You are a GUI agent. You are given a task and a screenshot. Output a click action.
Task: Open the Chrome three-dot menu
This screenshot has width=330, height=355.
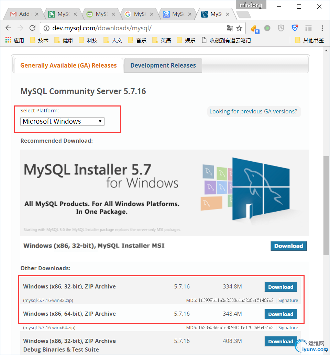[x=322, y=28]
